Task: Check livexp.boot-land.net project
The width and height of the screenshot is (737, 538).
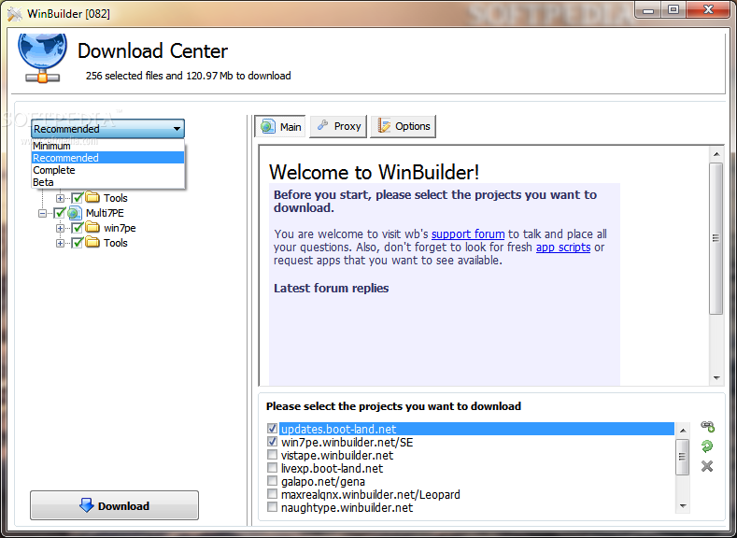Action: point(272,468)
